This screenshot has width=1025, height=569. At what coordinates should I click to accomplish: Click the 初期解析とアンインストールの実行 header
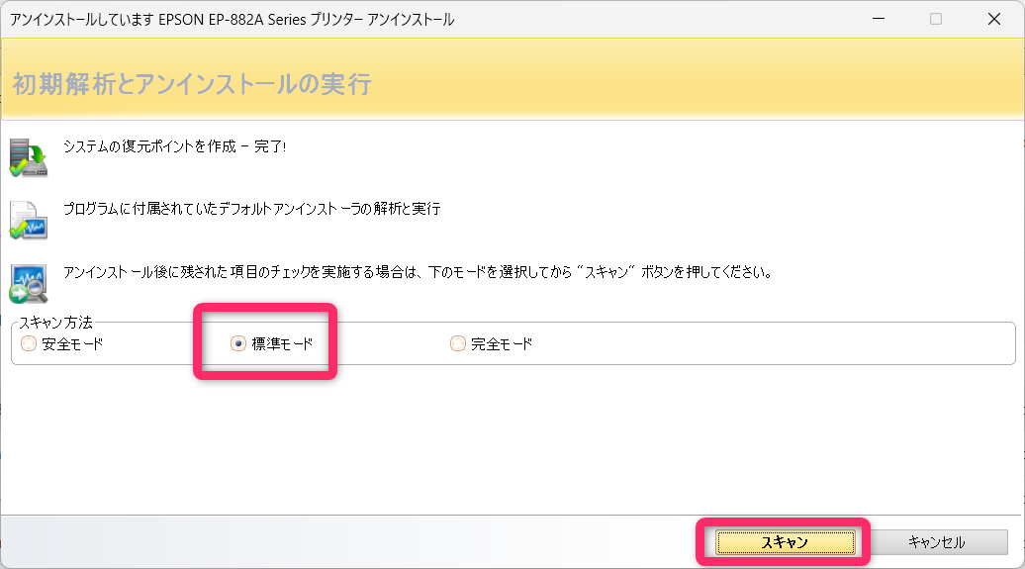point(192,84)
